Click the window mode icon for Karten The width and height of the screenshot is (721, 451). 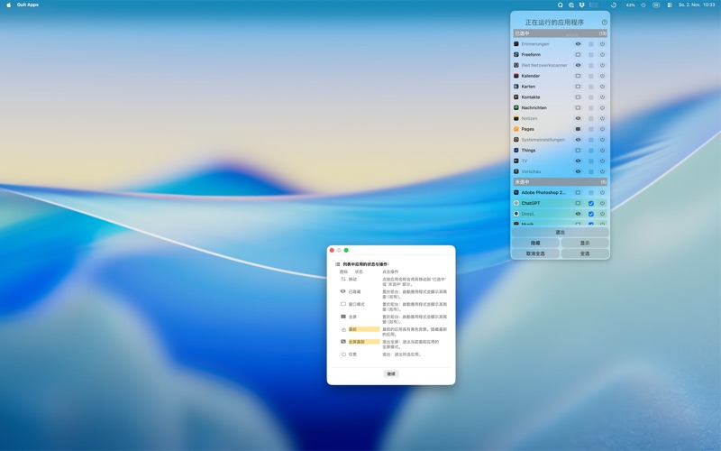pos(578,87)
